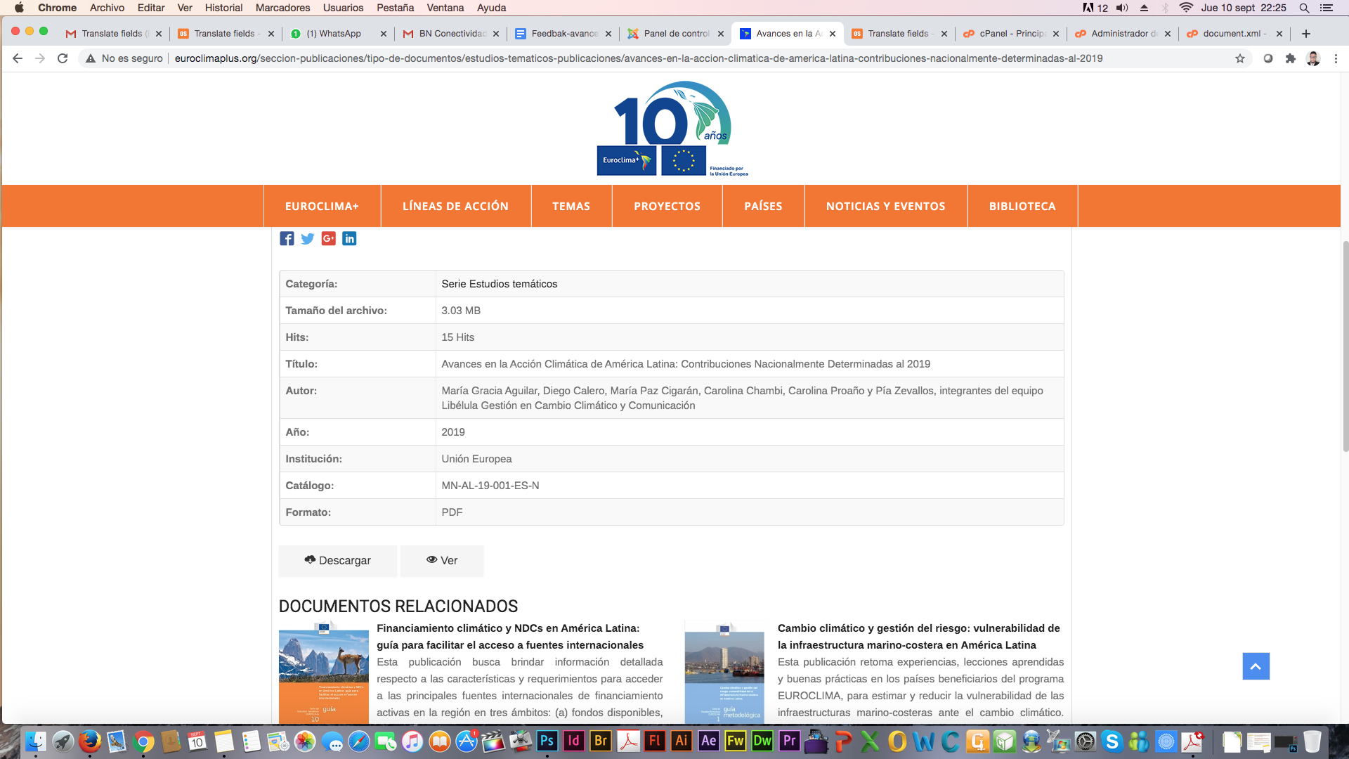This screenshot has height=759, width=1349.
Task: Open the Chrome extensions puzzle icon
Action: click(1291, 58)
